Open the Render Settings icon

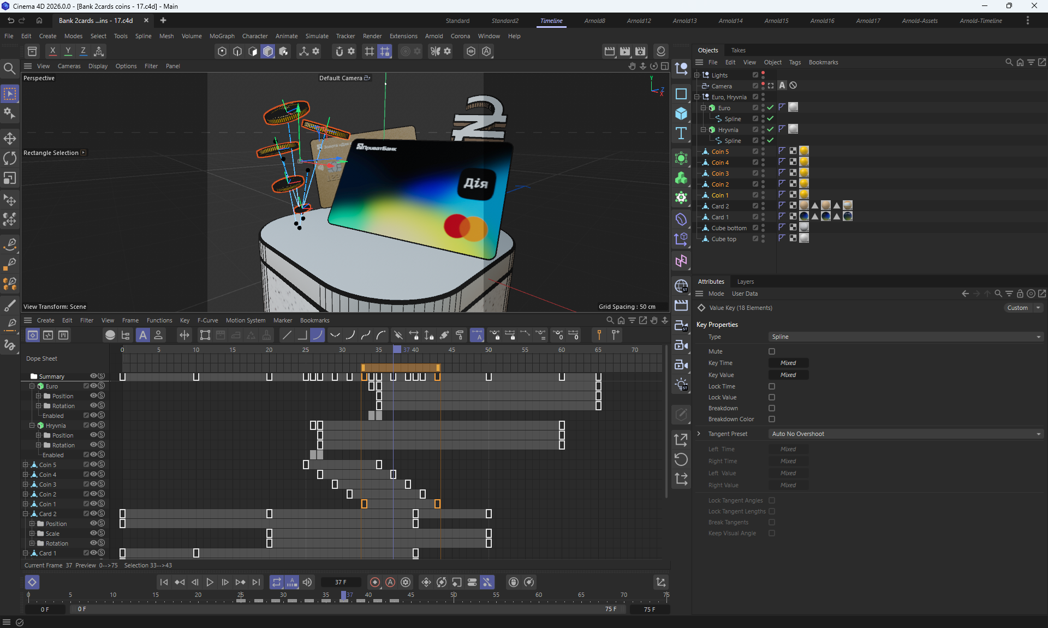[640, 51]
